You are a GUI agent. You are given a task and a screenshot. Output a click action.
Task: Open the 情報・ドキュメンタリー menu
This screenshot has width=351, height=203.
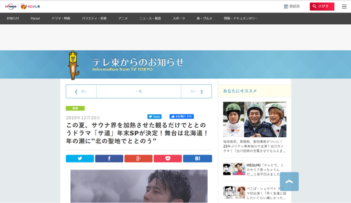coord(241,18)
